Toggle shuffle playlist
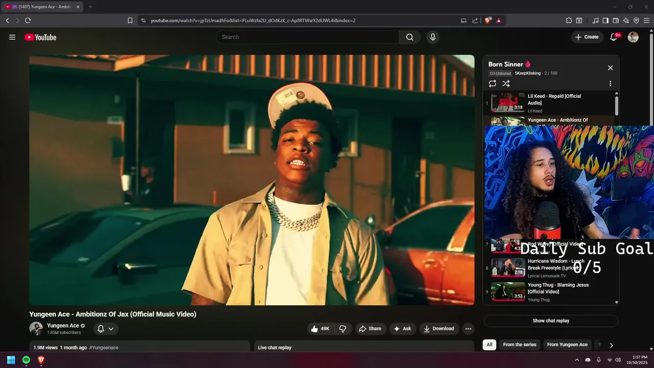The height and width of the screenshot is (368, 654). pyautogui.click(x=506, y=83)
